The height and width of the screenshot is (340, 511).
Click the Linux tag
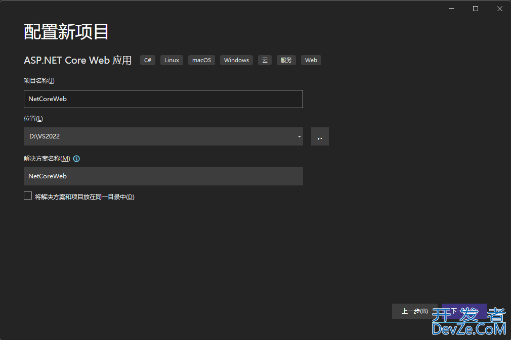[172, 60]
